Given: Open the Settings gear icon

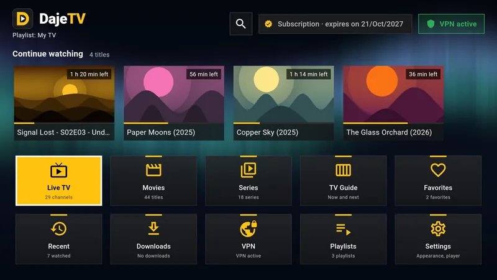Looking at the screenshot, I should pyautogui.click(x=438, y=228).
